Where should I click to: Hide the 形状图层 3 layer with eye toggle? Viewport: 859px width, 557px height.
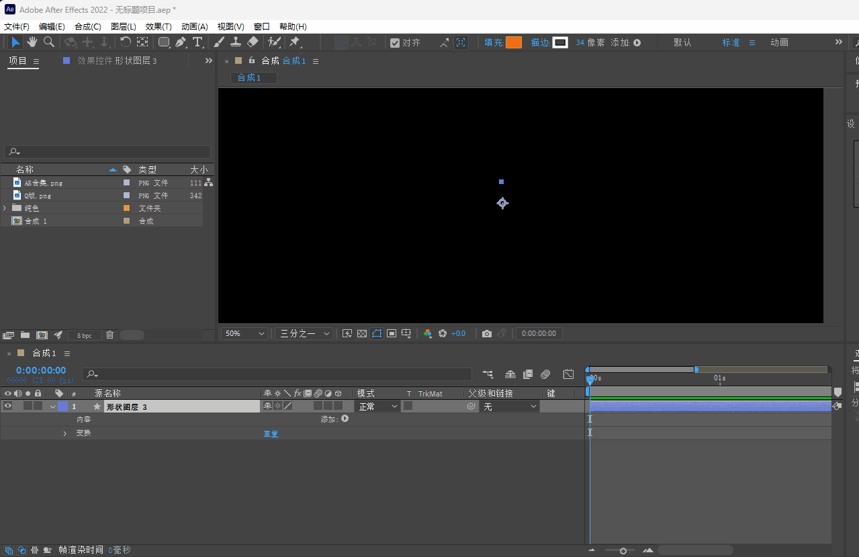click(8, 406)
